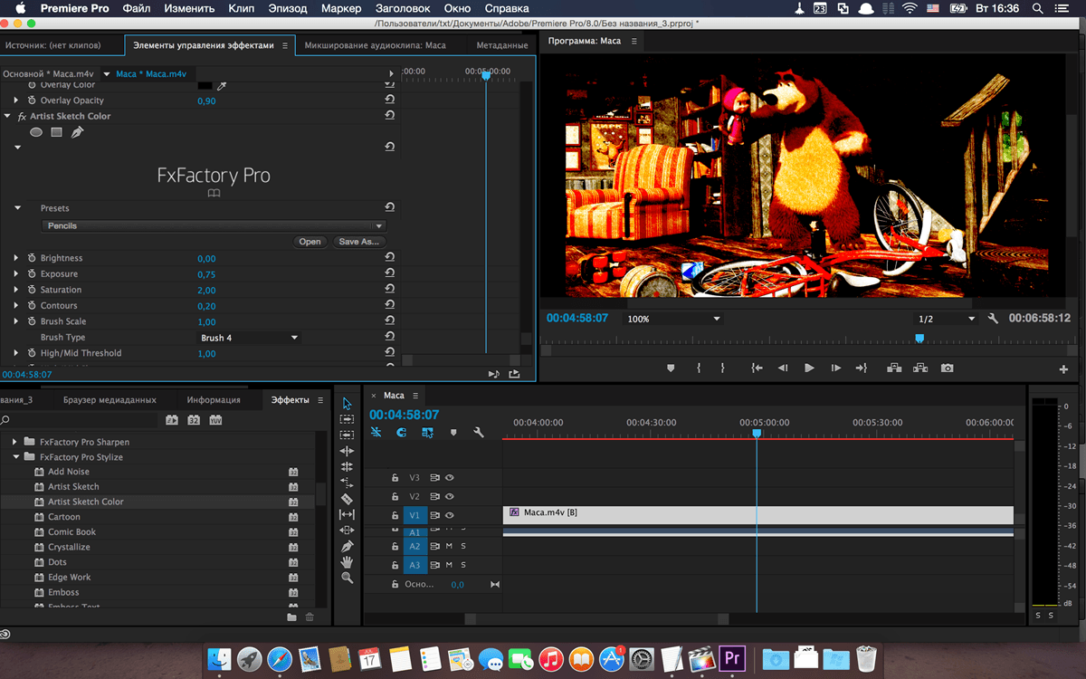Expand the Contours parameter
Screen dimensions: 1086x679
point(15,306)
